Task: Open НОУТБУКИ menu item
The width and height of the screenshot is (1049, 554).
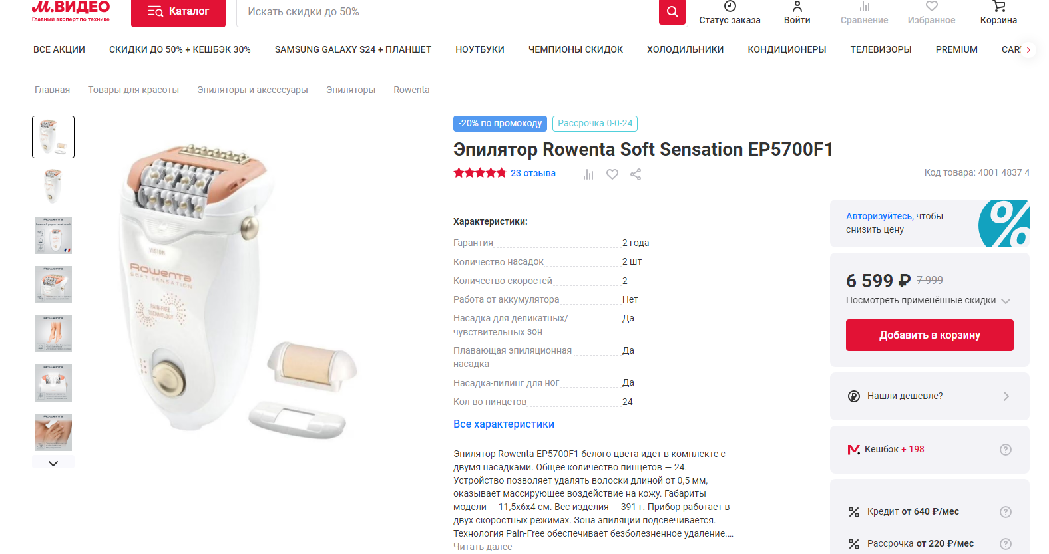Action: tap(480, 49)
